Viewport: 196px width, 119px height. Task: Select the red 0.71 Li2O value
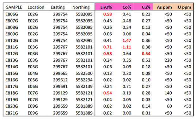(107, 47)
